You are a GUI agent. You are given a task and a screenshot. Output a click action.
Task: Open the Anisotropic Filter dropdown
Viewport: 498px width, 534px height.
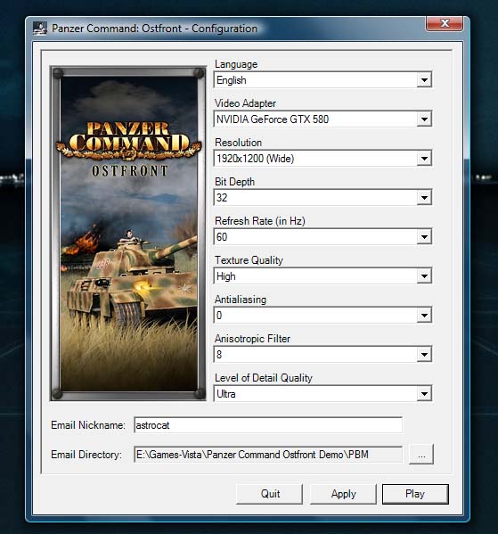[x=322, y=355]
